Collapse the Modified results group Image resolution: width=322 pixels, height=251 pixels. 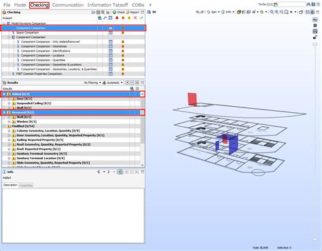click(x=4, y=127)
